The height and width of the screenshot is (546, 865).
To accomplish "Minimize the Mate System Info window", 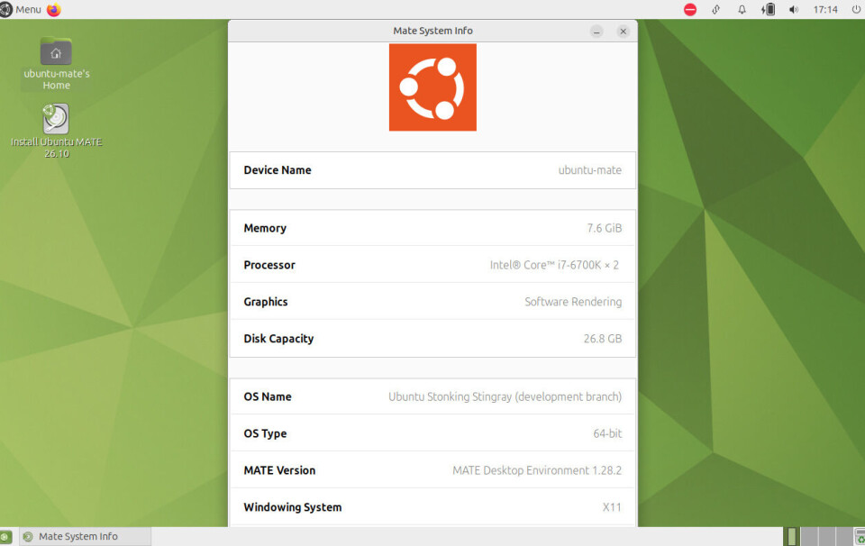I will pyautogui.click(x=596, y=32).
